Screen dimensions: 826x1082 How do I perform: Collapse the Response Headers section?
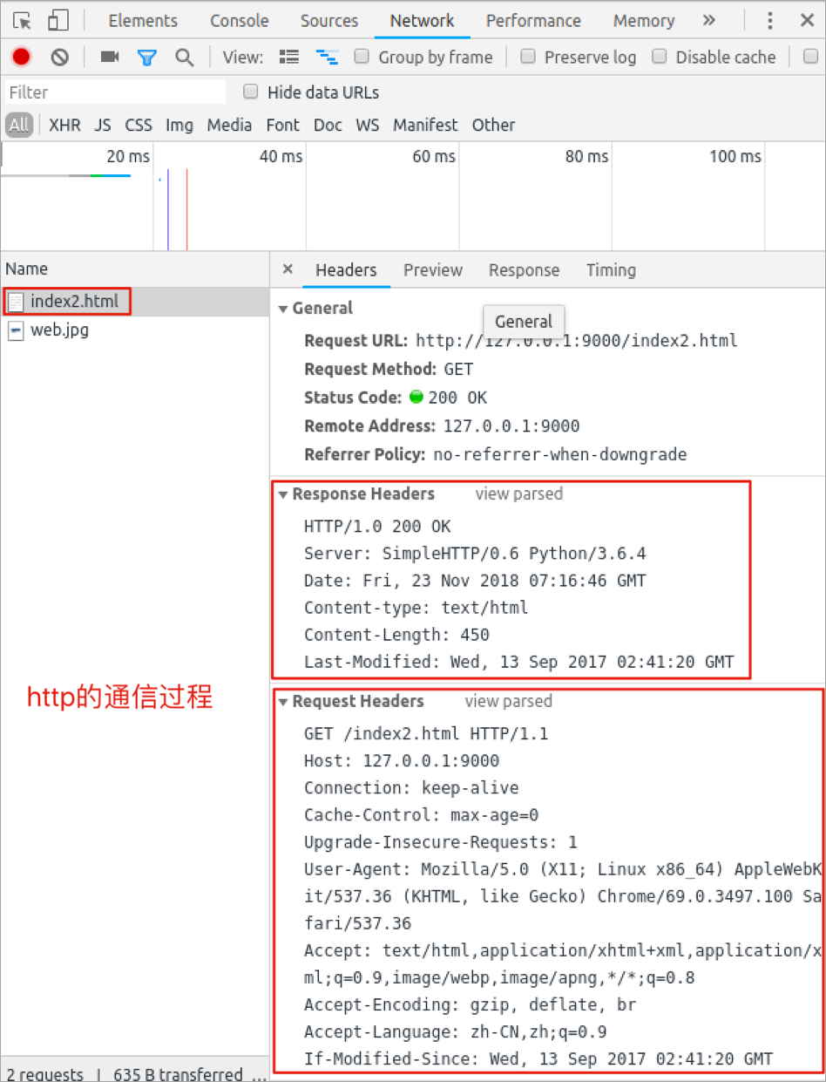pos(283,493)
